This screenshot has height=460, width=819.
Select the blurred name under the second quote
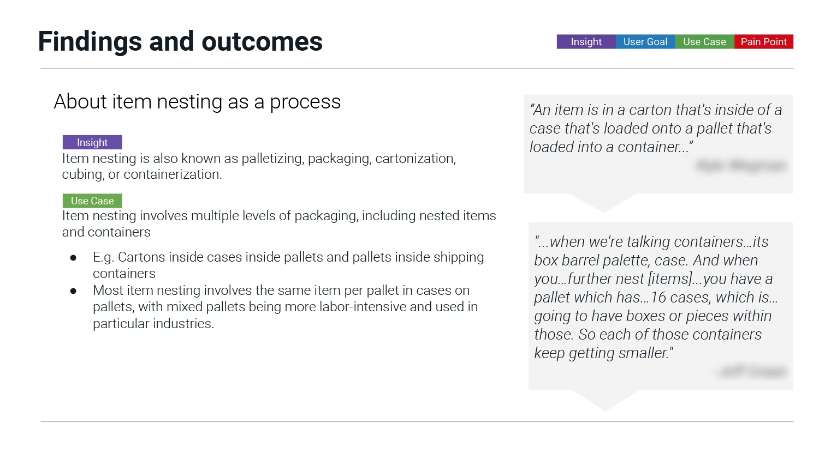[x=753, y=372]
